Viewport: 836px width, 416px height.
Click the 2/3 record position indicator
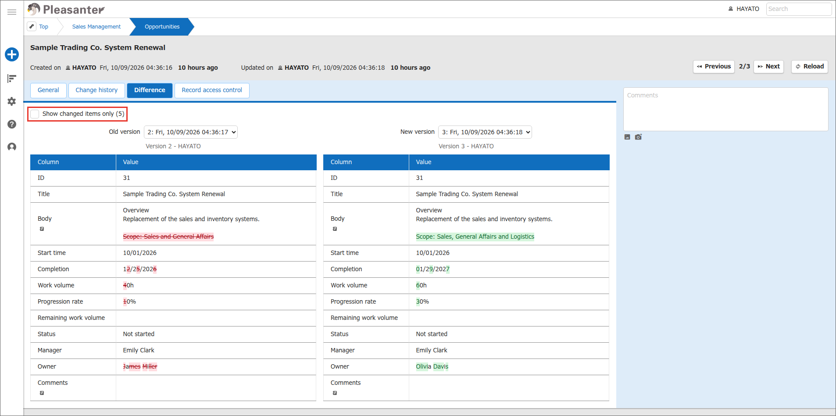[744, 66]
